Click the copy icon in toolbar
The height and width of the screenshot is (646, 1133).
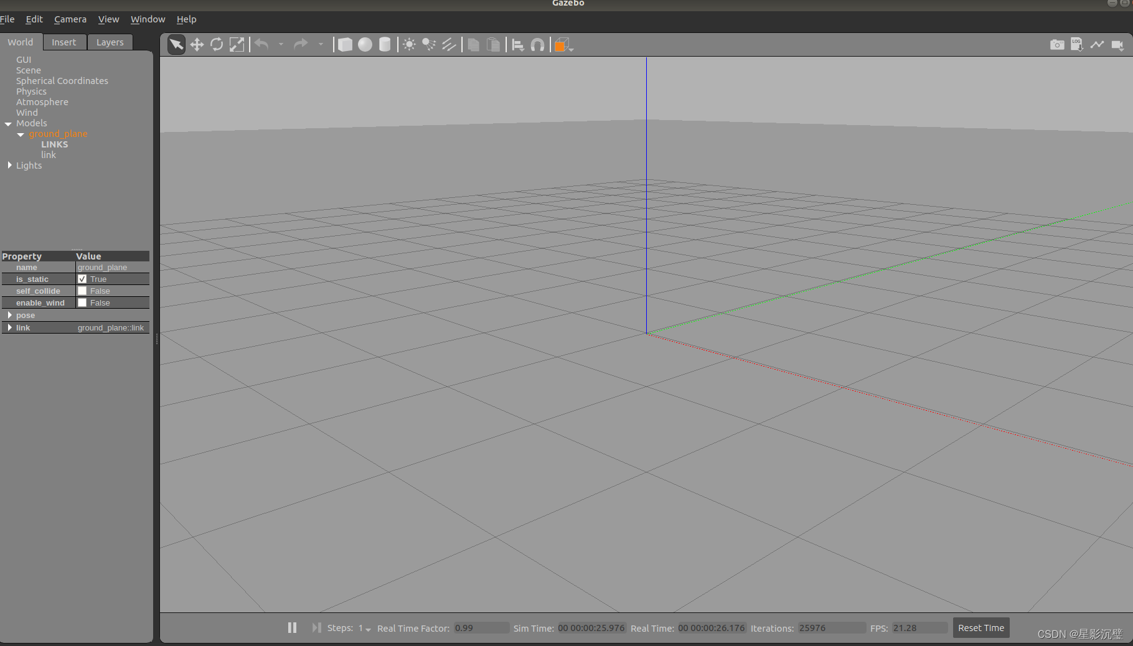(x=474, y=45)
